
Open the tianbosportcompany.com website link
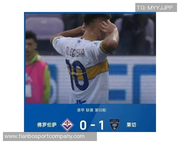(44, 136)
